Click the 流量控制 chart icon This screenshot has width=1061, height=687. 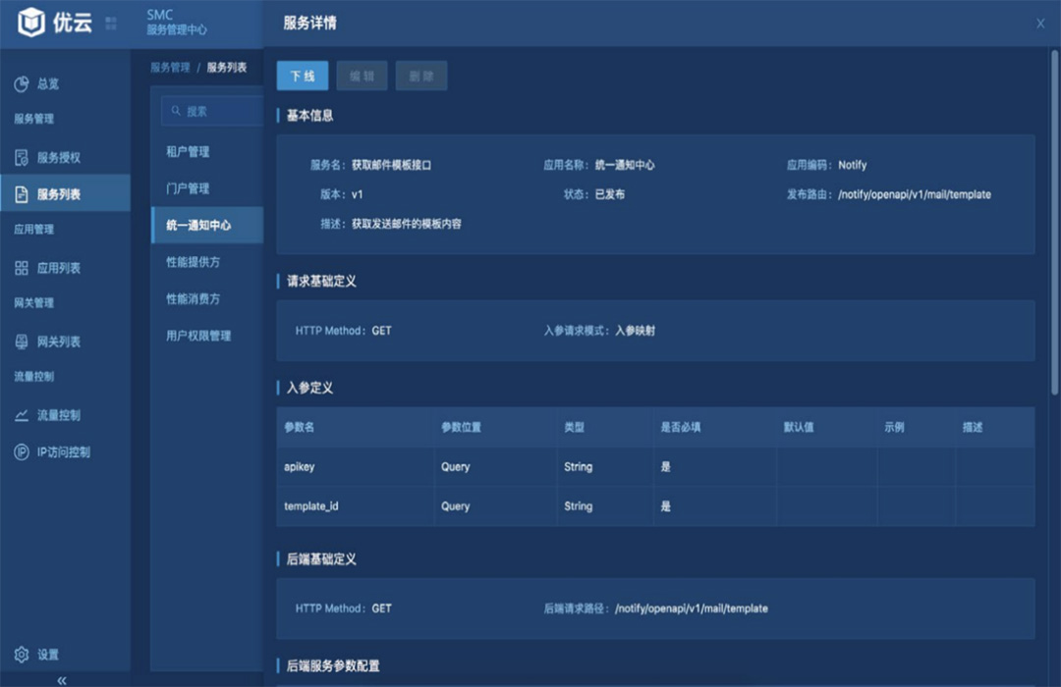point(22,415)
